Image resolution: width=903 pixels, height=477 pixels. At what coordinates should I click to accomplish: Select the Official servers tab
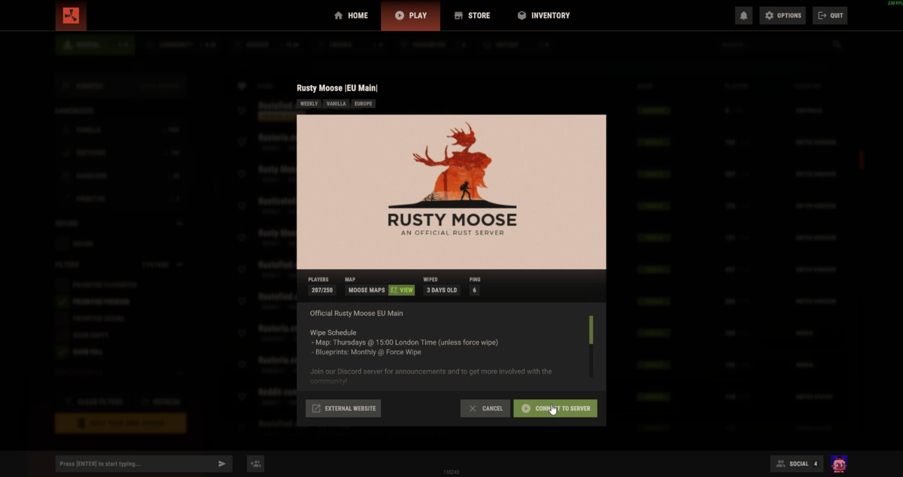pyautogui.click(x=95, y=45)
